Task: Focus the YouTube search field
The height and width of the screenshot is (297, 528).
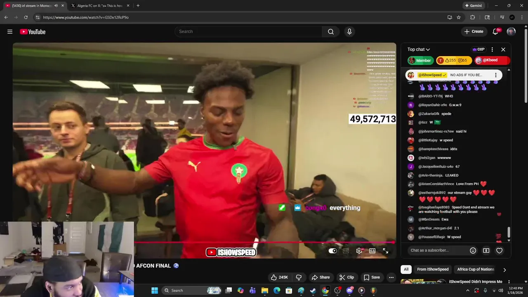Action: click(248, 32)
